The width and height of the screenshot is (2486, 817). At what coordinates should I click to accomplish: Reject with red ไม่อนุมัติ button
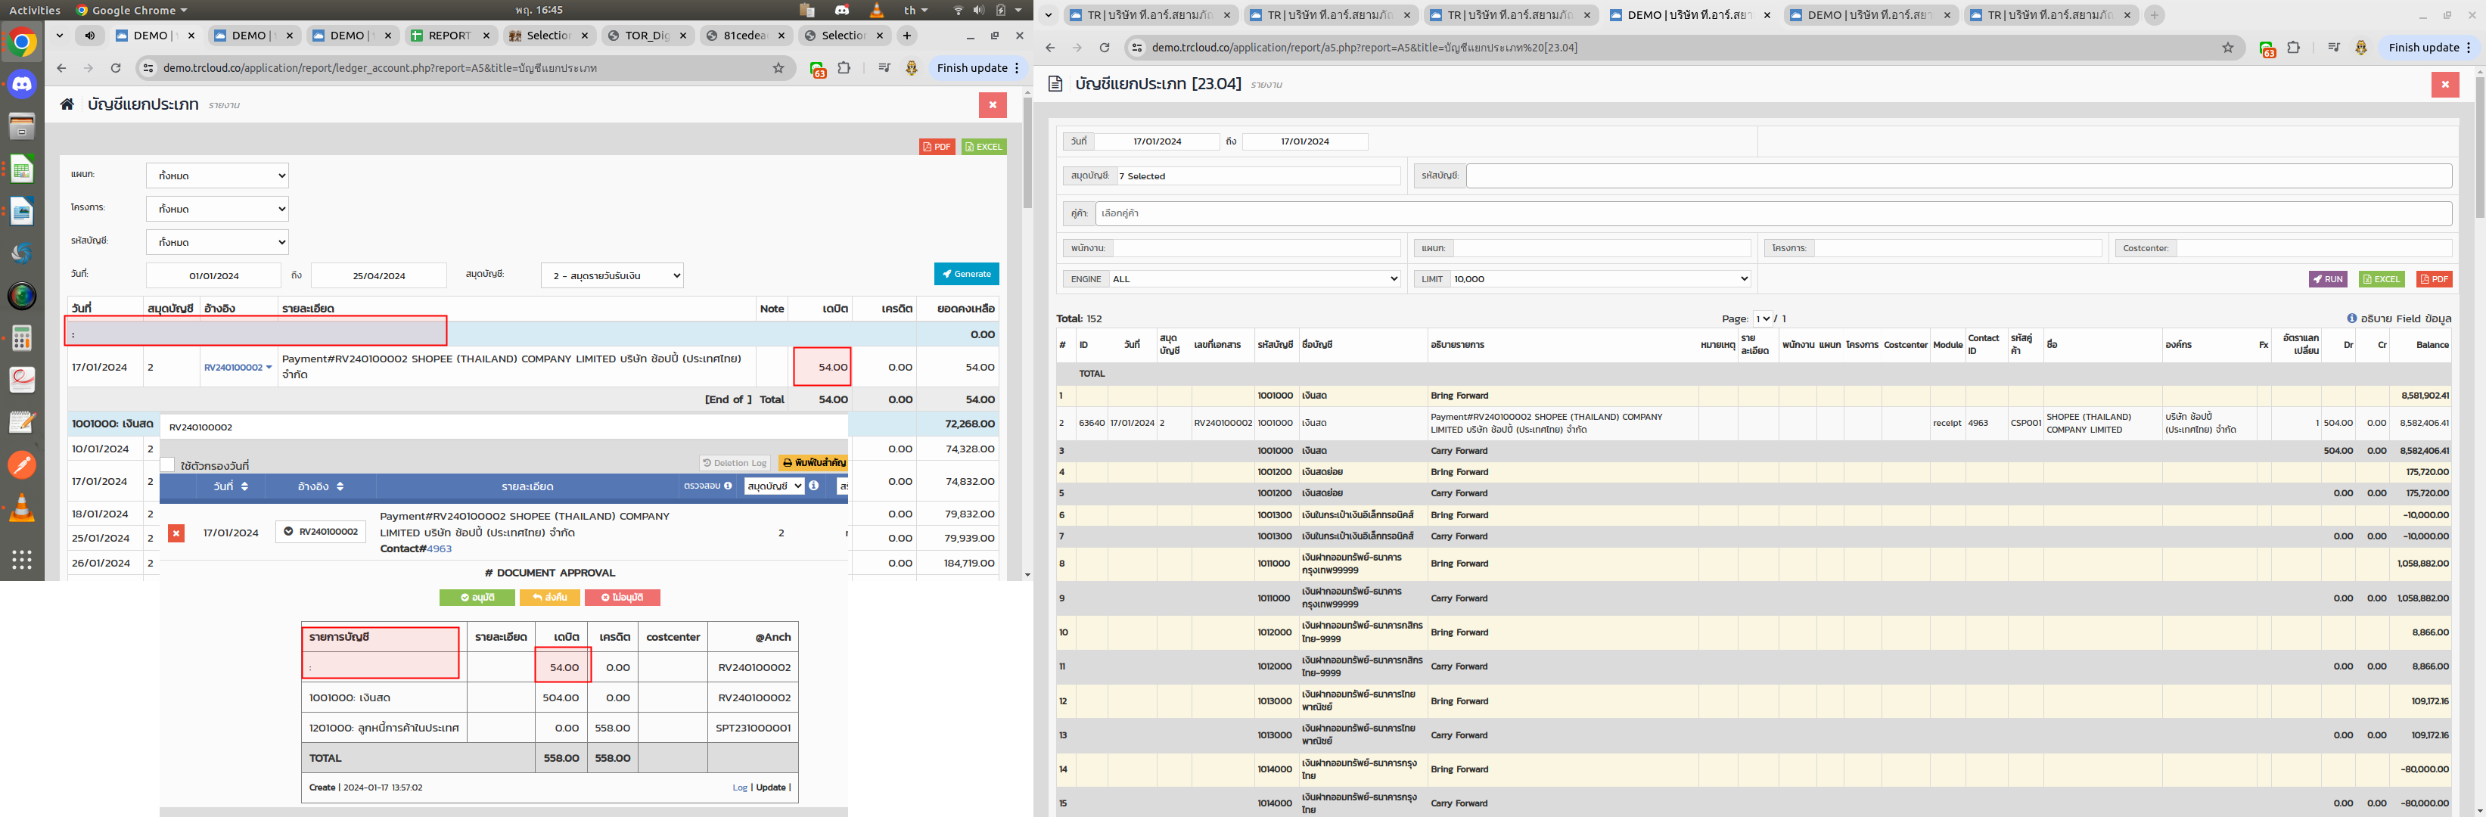pyautogui.click(x=622, y=597)
